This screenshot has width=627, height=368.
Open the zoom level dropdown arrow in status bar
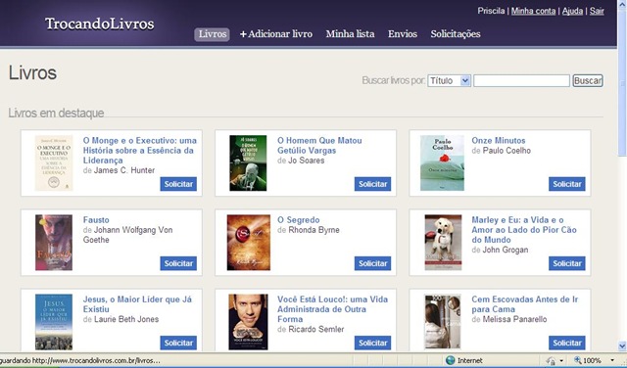612,360
